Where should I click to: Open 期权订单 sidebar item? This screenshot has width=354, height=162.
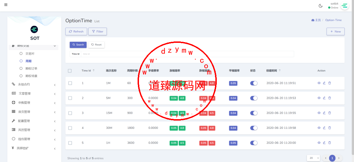pos(31,68)
